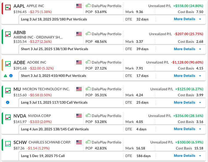Click the US flag icon on MU row
The width and height of the screenshot is (208, 162).
click(x=79, y=89)
